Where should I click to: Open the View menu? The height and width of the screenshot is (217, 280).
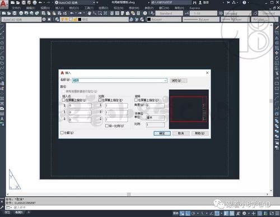(45, 8)
